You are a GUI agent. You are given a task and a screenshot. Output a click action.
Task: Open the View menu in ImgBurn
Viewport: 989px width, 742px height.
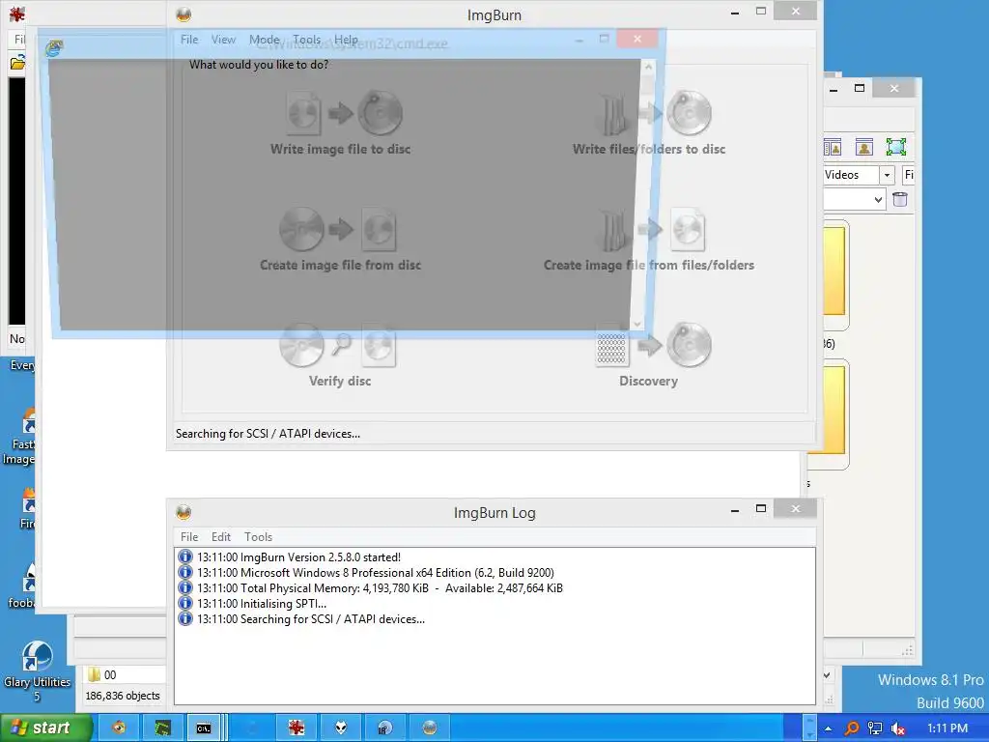click(223, 39)
